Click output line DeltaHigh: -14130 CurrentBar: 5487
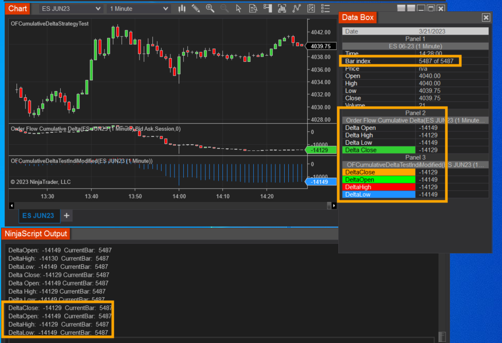502x343 pixels. 59,259
